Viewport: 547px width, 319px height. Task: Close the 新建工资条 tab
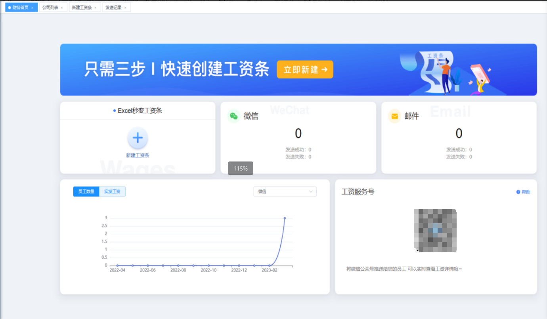tap(95, 8)
